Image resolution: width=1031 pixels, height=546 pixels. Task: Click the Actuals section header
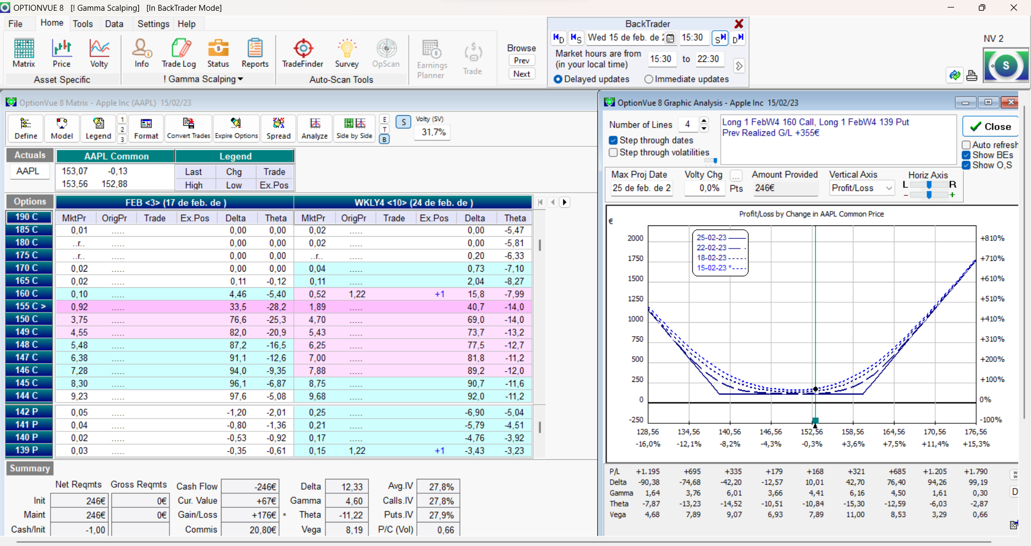coord(30,155)
